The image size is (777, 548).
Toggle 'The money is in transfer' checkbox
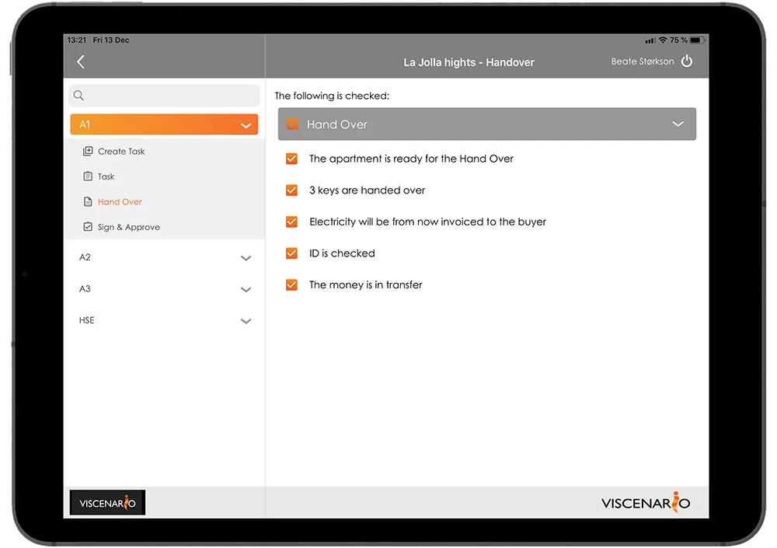pos(291,284)
